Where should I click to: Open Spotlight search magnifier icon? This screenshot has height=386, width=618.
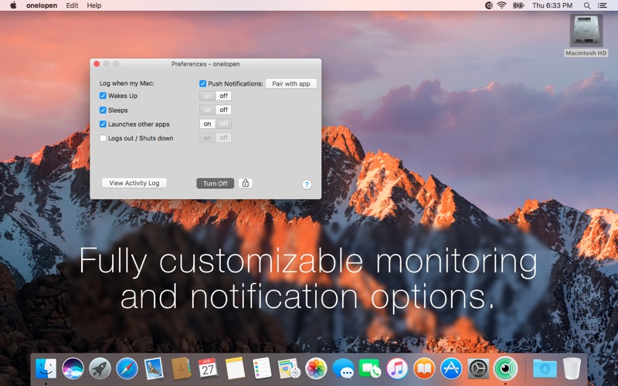pyautogui.click(x=587, y=5)
